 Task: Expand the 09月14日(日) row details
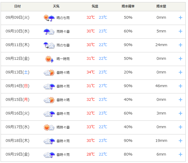pyautogui.click(x=180, y=86)
